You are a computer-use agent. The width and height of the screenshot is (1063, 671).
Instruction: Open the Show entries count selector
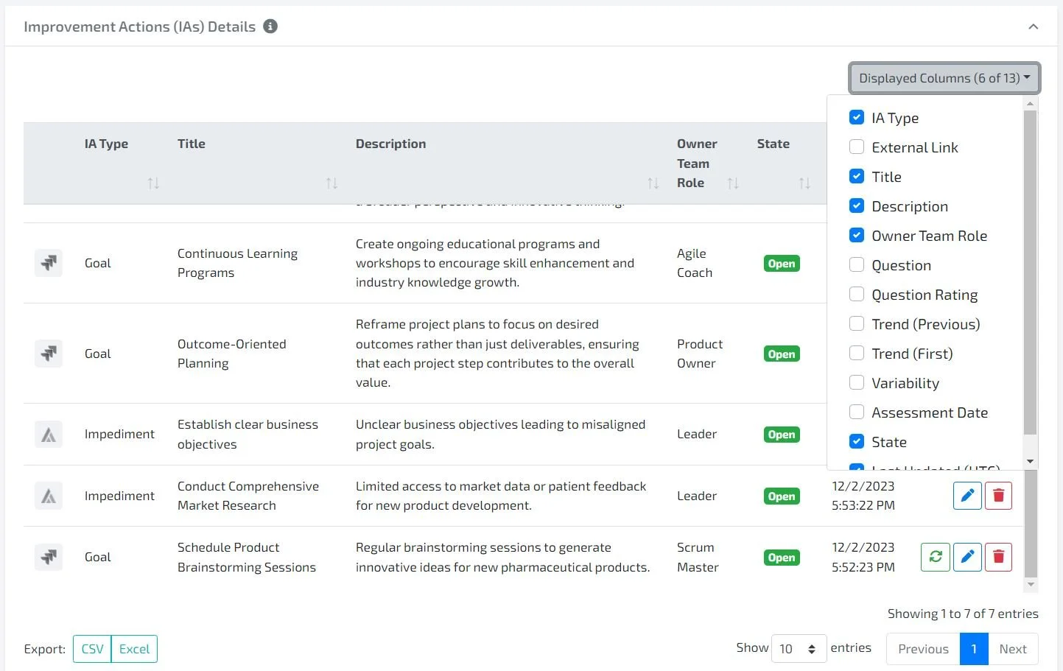click(x=799, y=649)
